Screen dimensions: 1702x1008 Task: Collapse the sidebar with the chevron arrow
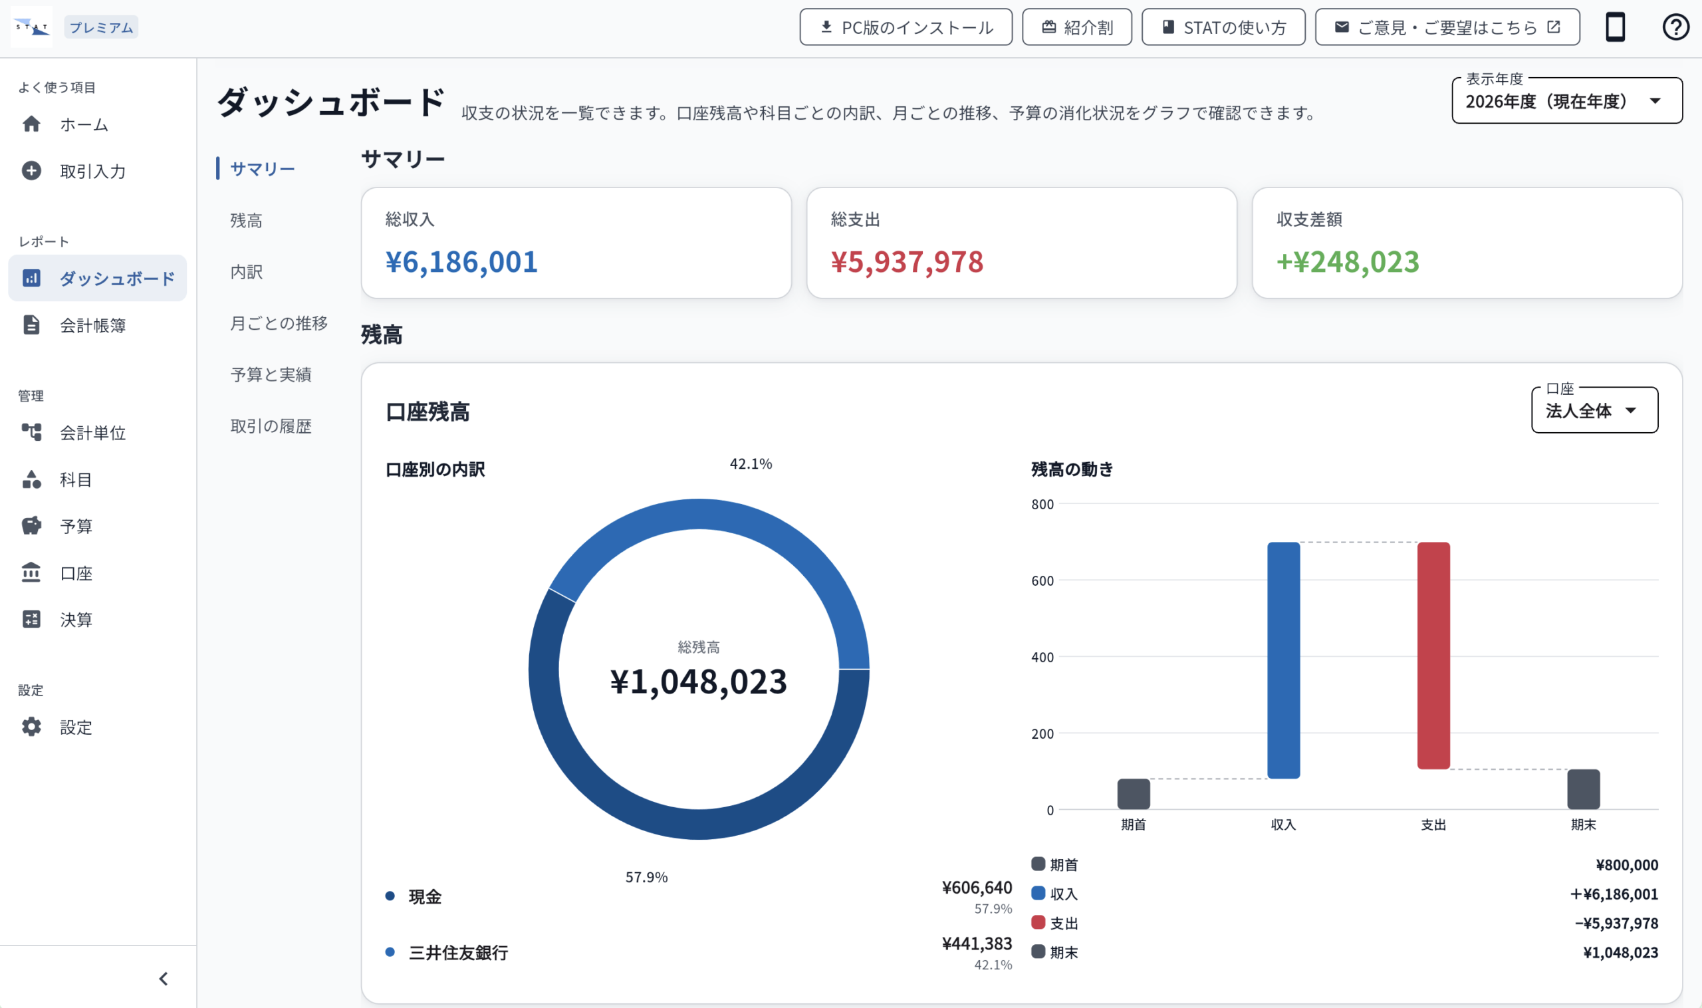point(163,978)
